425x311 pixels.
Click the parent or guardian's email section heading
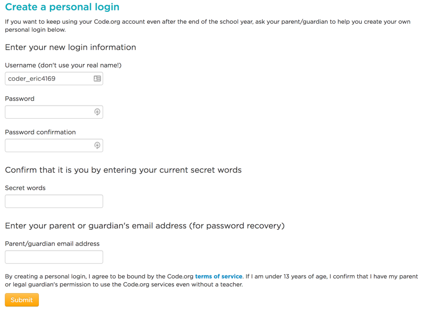(x=145, y=226)
